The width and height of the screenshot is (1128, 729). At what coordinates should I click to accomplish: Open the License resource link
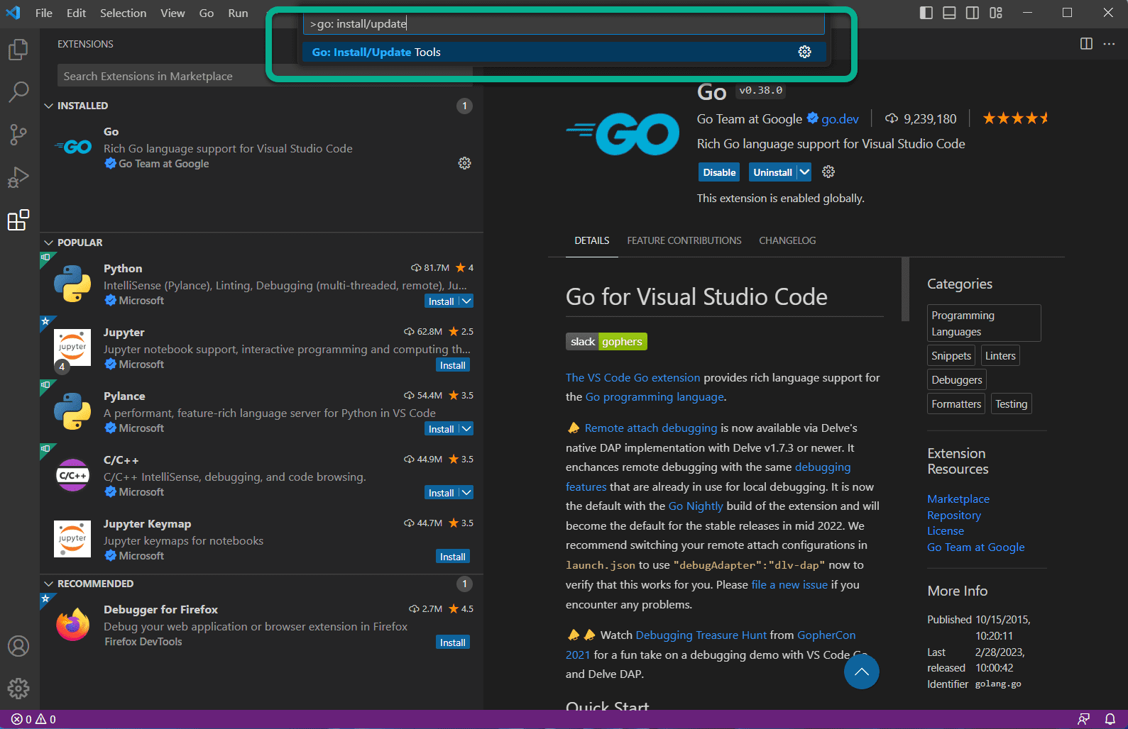tap(946, 531)
